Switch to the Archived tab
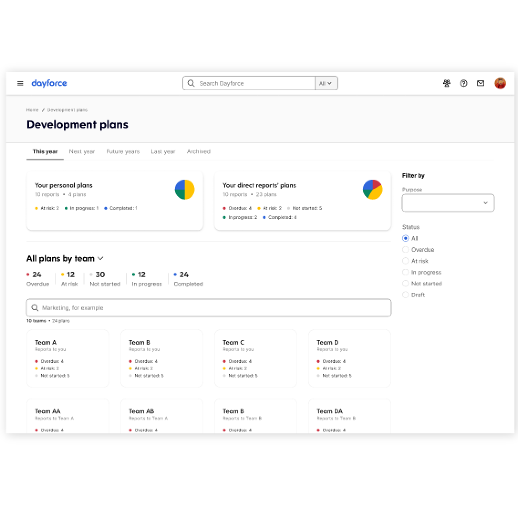 [198, 151]
